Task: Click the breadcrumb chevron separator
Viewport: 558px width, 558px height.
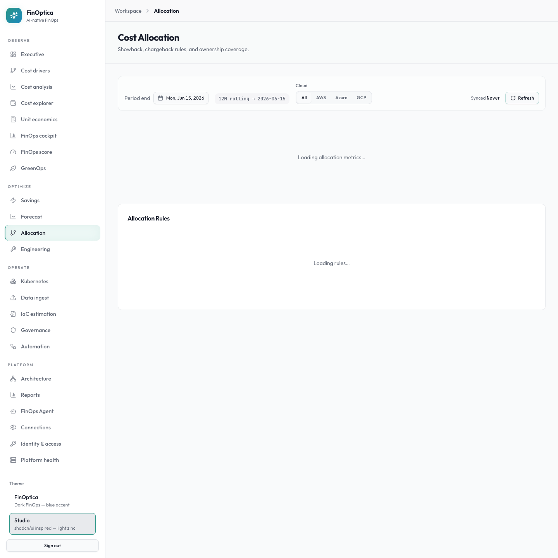Action: (148, 11)
